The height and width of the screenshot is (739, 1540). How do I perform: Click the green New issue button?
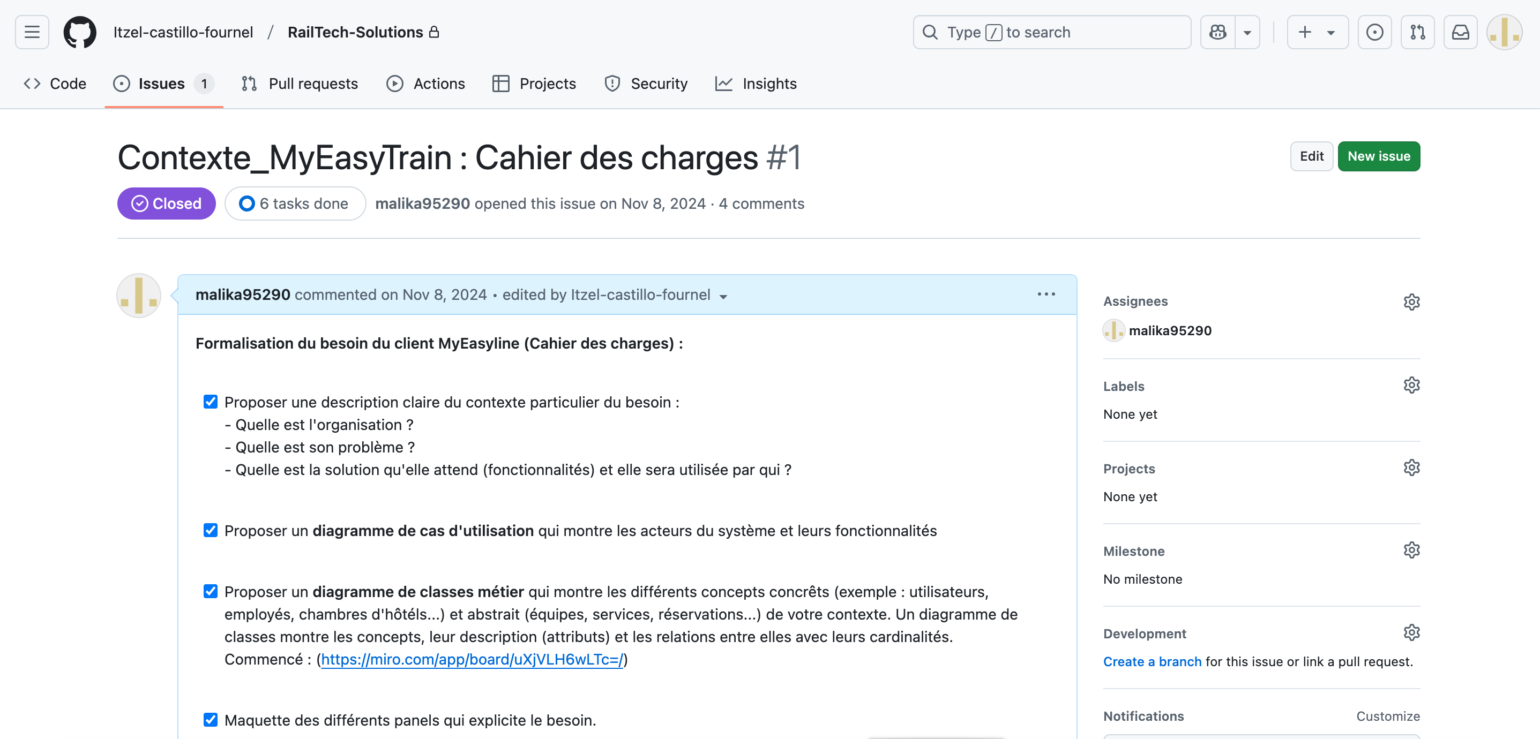click(x=1379, y=156)
